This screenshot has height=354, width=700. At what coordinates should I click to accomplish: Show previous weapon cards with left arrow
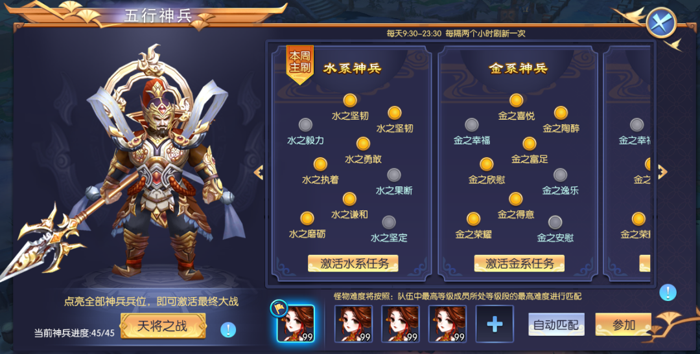[259, 173]
